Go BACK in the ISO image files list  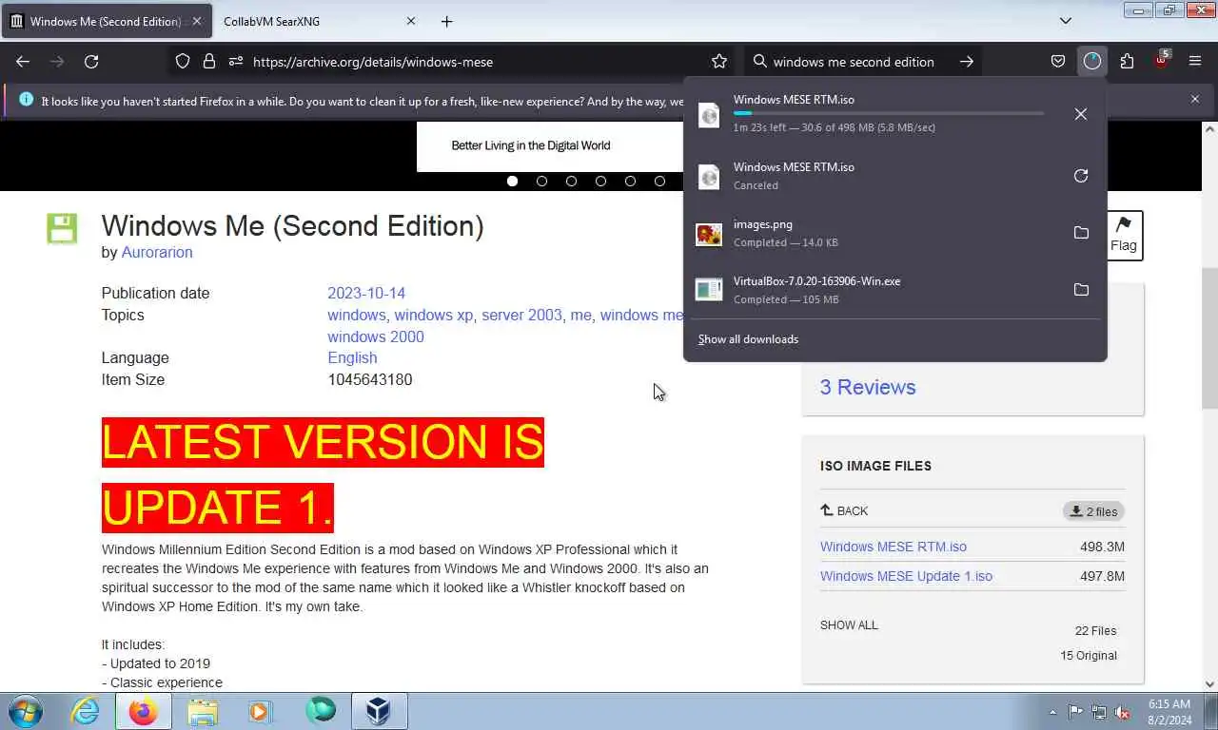click(x=844, y=510)
